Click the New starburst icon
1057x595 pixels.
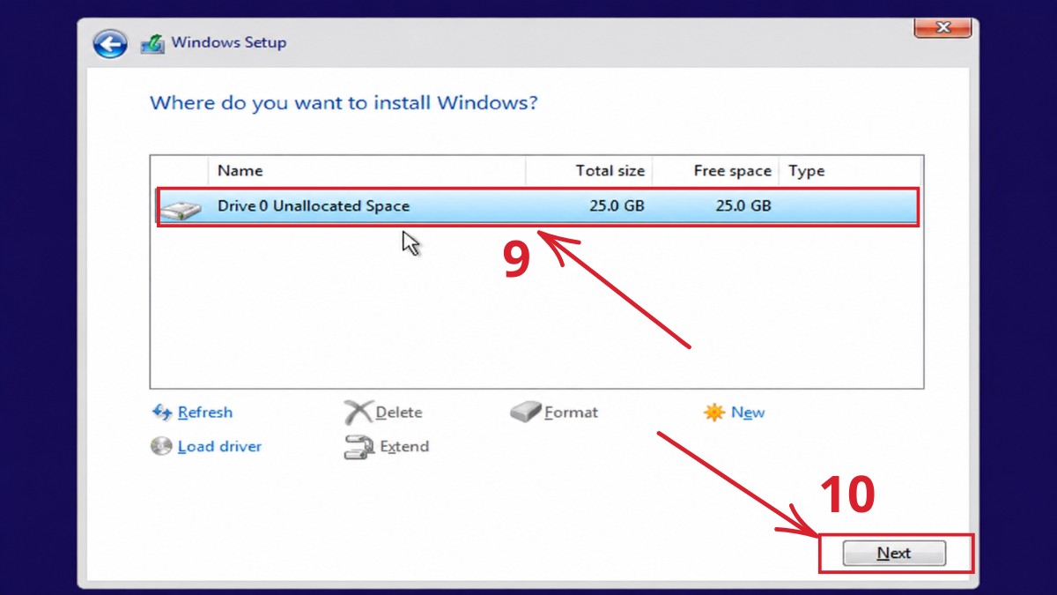click(x=713, y=412)
